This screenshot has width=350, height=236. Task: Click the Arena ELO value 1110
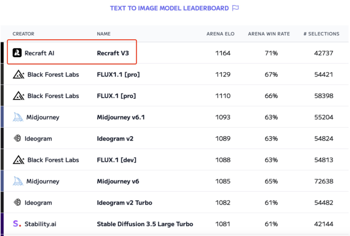click(223, 96)
